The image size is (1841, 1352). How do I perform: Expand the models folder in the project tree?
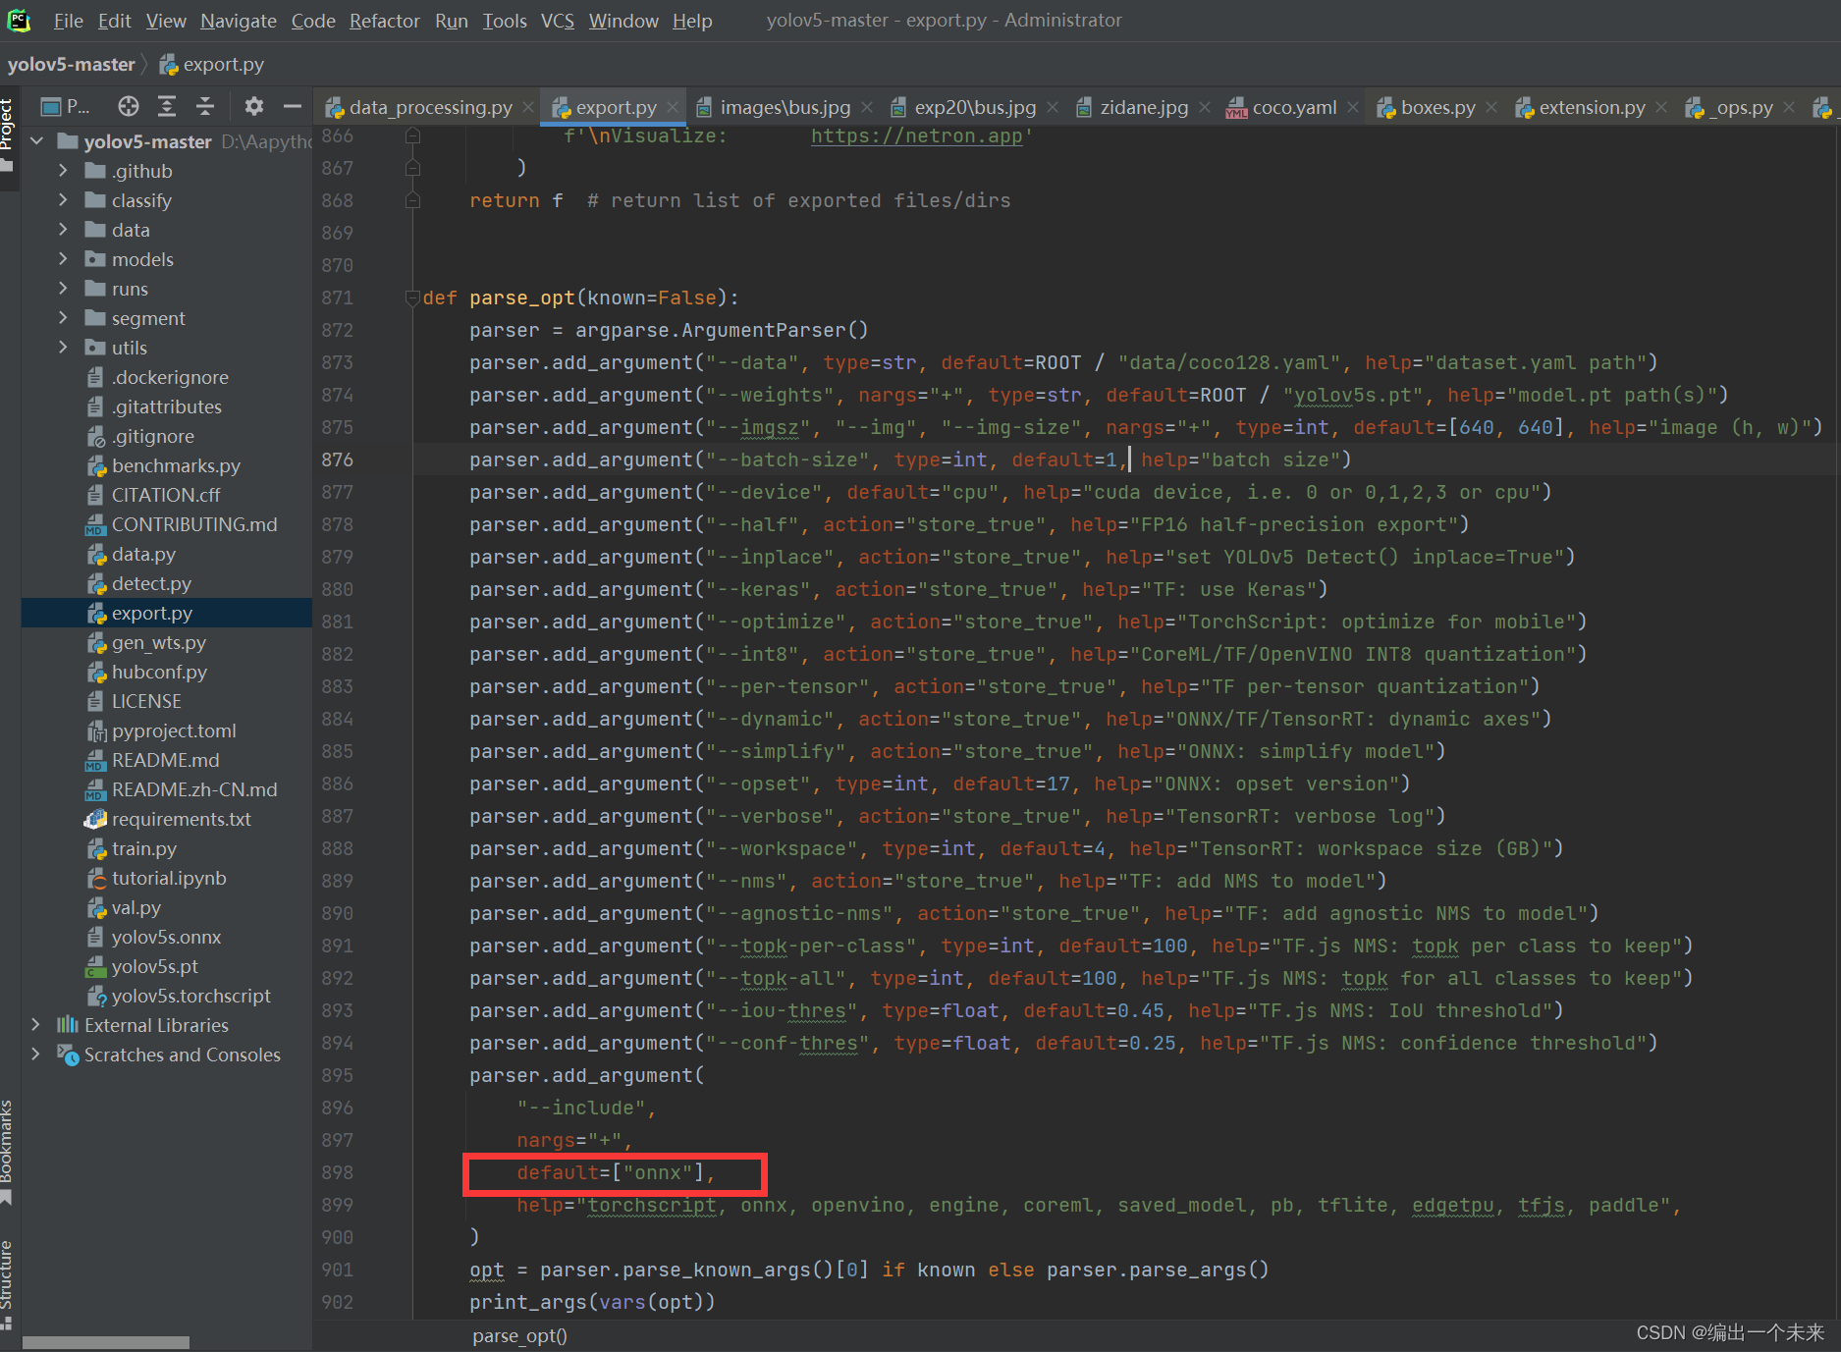pyautogui.click(x=63, y=258)
